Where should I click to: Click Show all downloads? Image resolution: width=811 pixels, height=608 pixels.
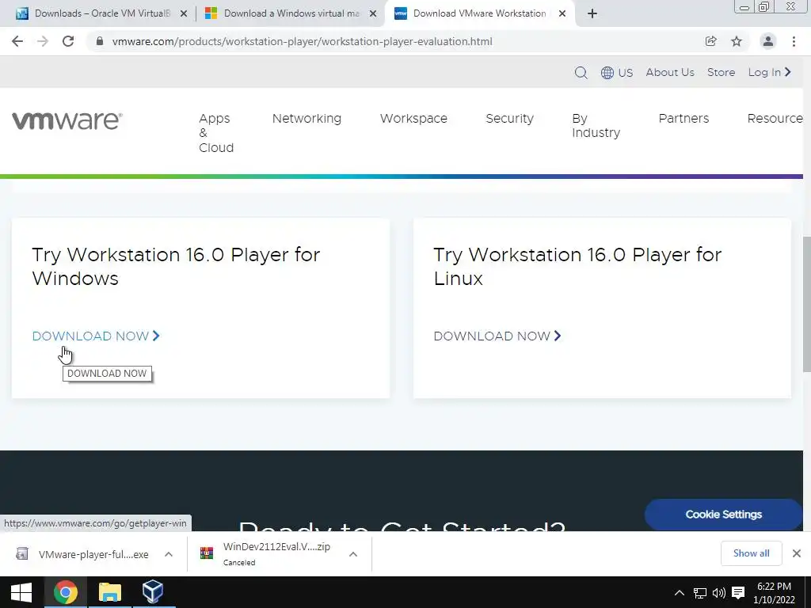click(751, 553)
